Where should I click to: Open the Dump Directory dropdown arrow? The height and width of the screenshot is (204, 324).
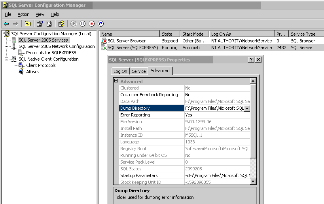(x=247, y=108)
